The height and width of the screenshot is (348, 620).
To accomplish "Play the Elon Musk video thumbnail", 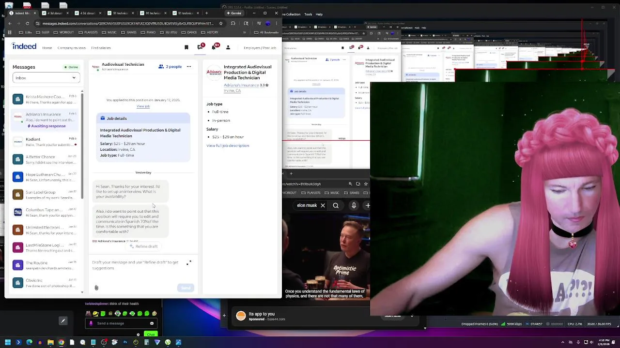I will coord(326,258).
